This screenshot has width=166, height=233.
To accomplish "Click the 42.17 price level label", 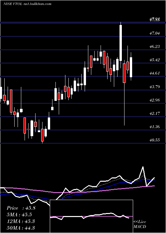I will tap(155, 114).
